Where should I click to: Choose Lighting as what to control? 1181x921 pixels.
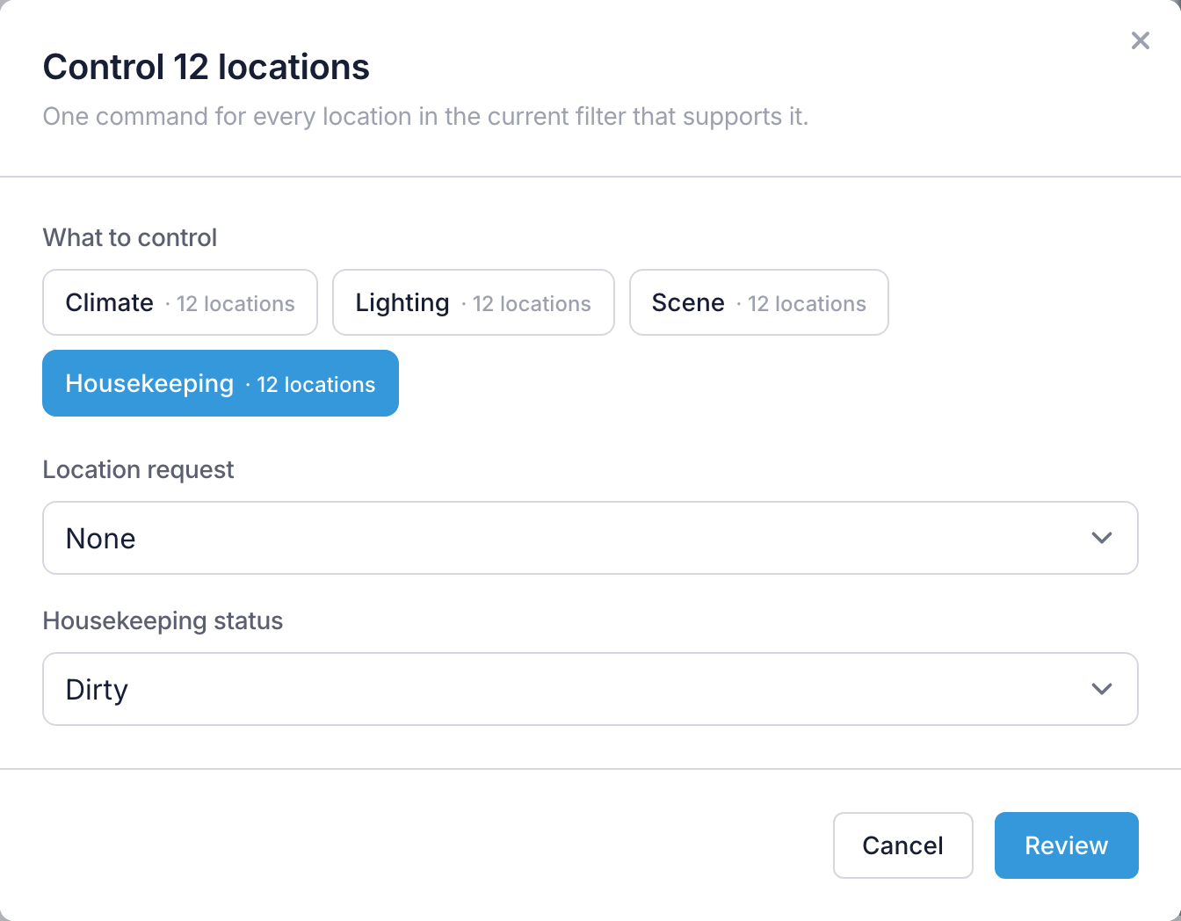pos(474,302)
